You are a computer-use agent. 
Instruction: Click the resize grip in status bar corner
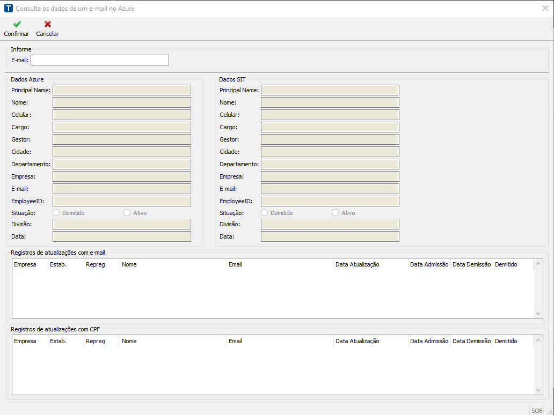click(x=549, y=411)
